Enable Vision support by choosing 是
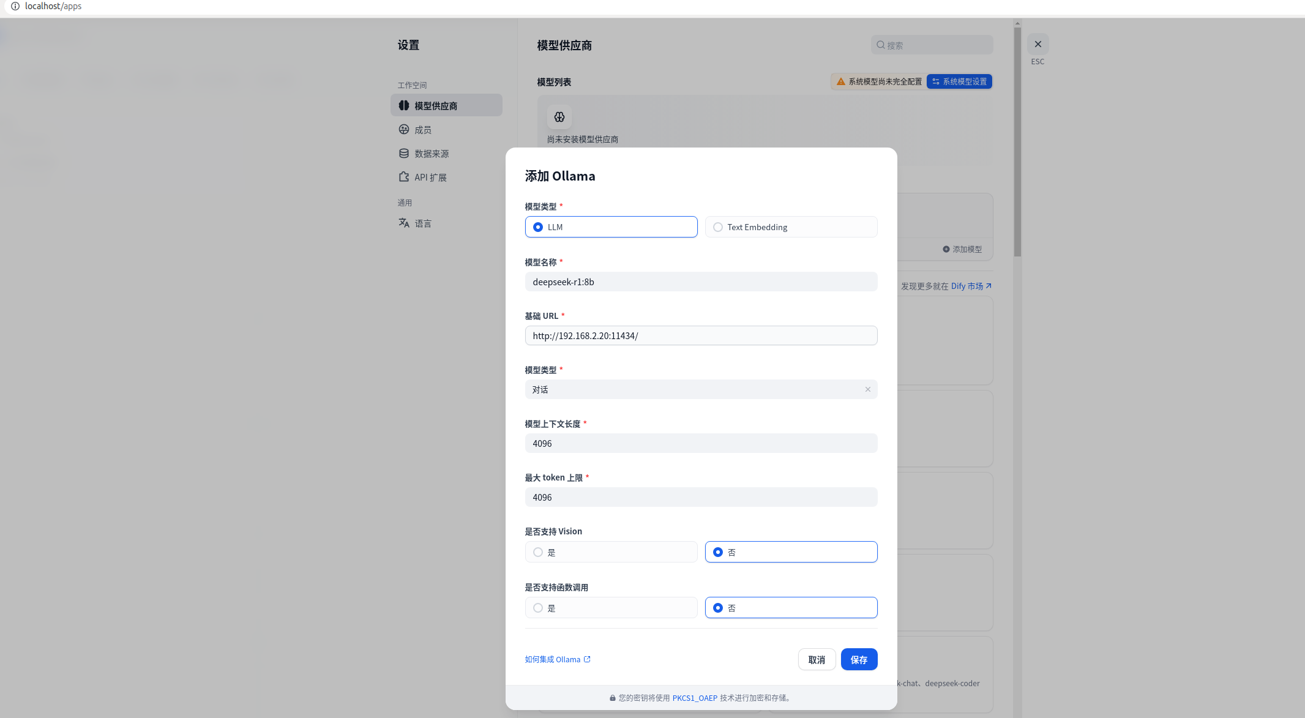 click(x=538, y=552)
